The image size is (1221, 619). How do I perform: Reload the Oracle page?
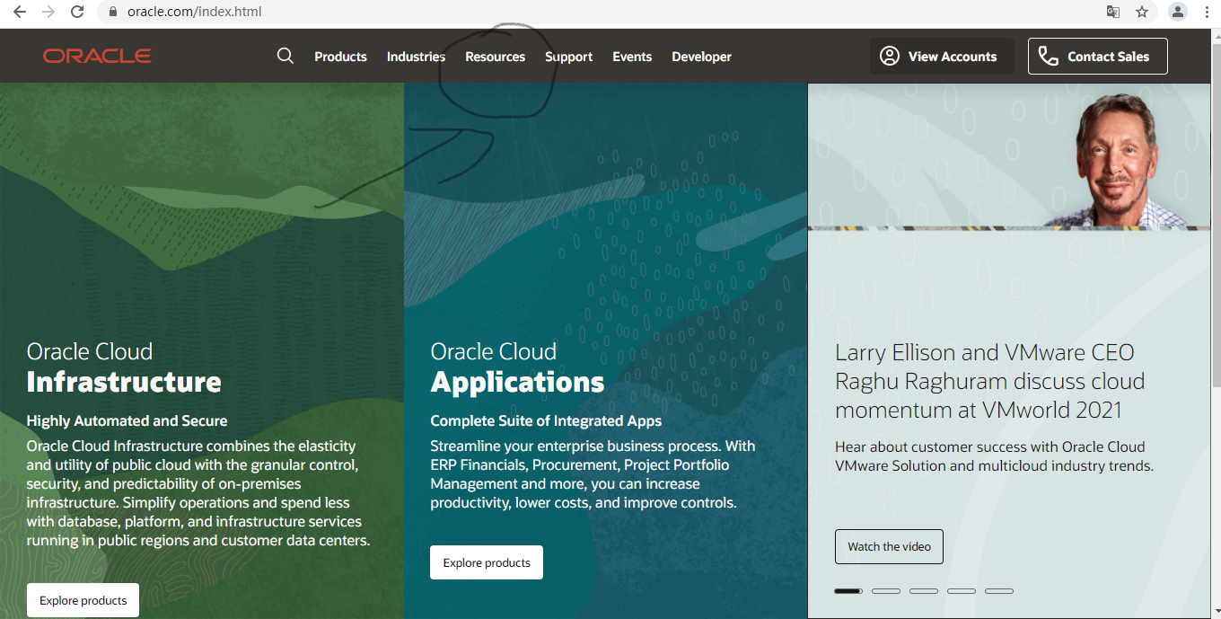coord(78,12)
